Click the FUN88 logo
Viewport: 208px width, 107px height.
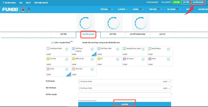[x=9, y=9]
